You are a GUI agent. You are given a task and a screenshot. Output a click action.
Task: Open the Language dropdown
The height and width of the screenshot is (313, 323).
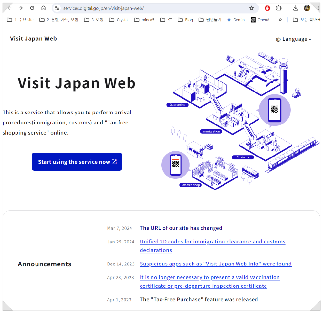click(x=293, y=39)
